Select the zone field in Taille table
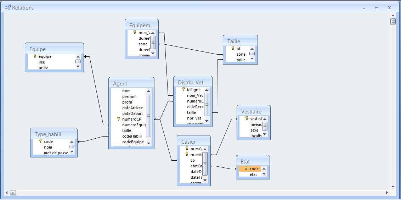The image size is (401, 200). pyautogui.click(x=241, y=54)
